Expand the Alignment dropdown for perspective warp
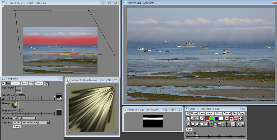 coord(31,122)
